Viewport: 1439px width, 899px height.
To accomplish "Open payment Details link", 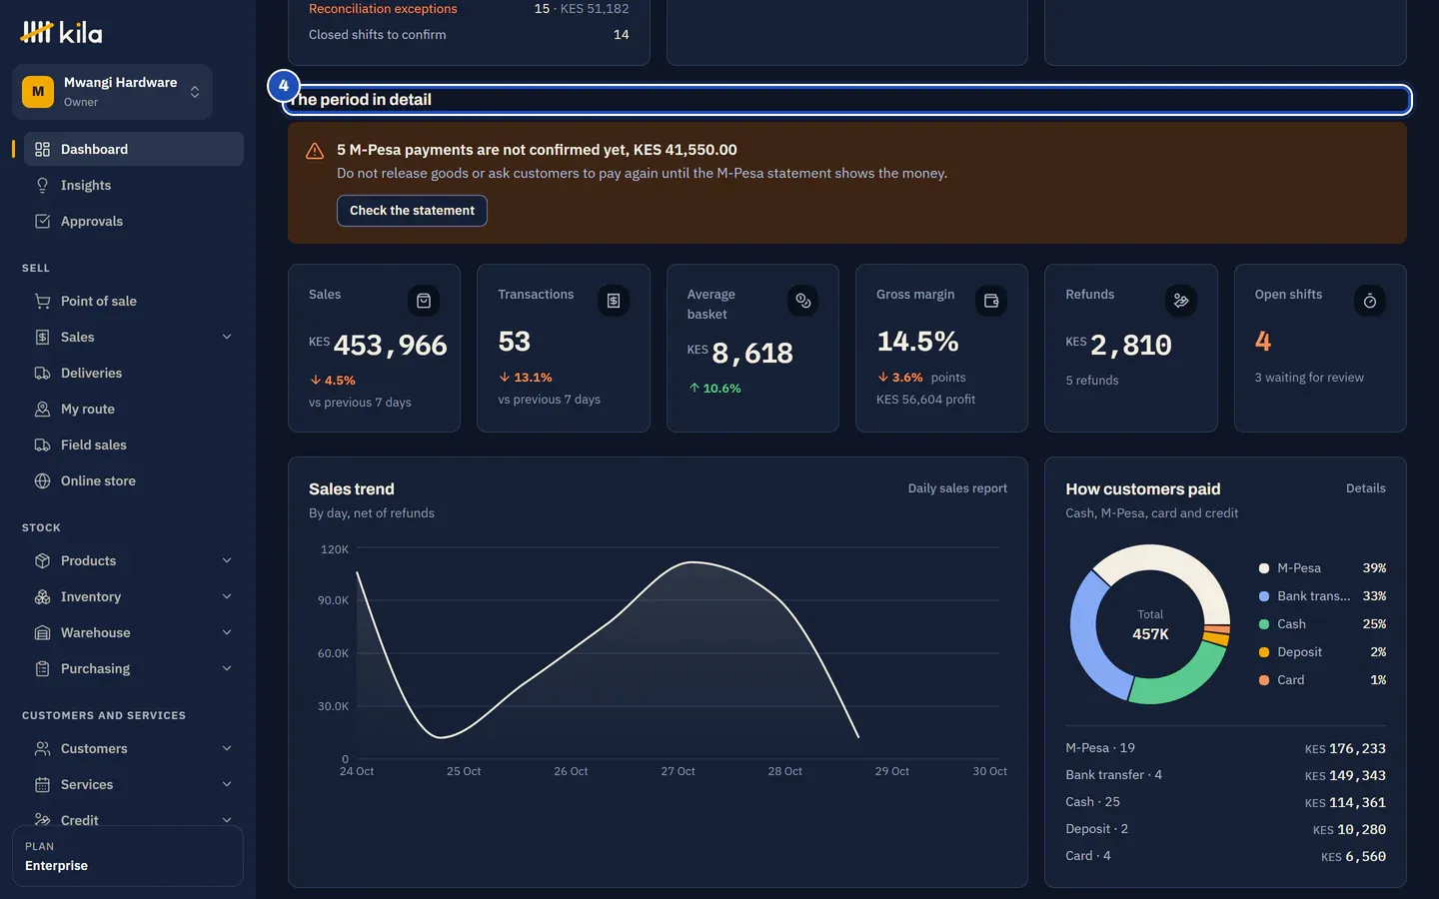I will (x=1365, y=488).
